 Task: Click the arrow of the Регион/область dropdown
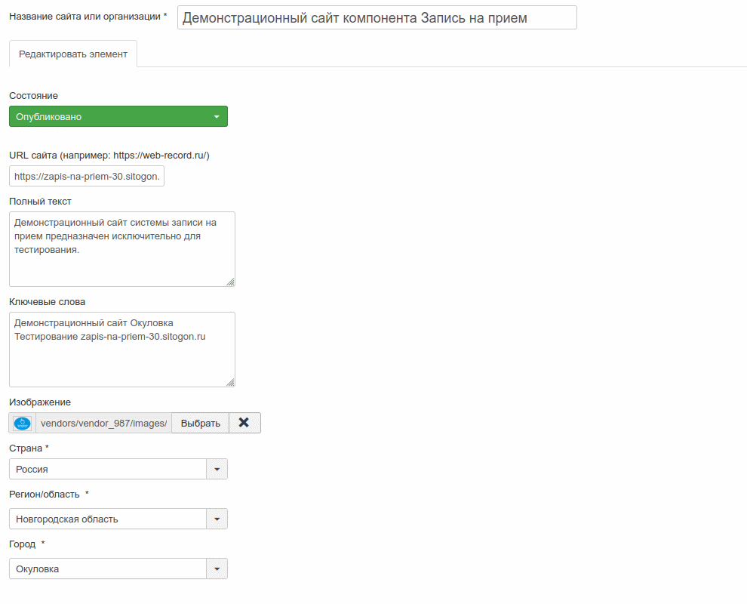(x=217, y=519)
